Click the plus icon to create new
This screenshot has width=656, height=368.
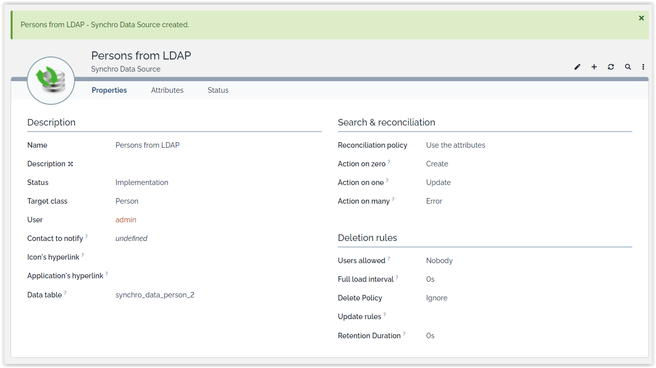point(594,67)
